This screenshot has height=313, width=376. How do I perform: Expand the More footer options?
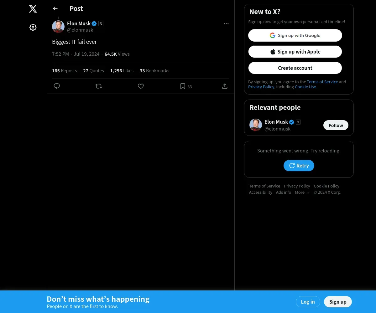(302, 192)
